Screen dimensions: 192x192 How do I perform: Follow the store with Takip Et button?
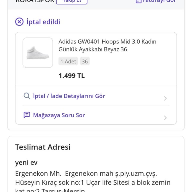(x=72, y=1)
